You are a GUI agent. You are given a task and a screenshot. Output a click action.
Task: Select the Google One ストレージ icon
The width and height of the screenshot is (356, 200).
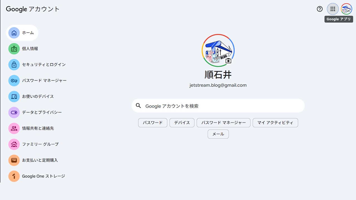pos(14,176)
